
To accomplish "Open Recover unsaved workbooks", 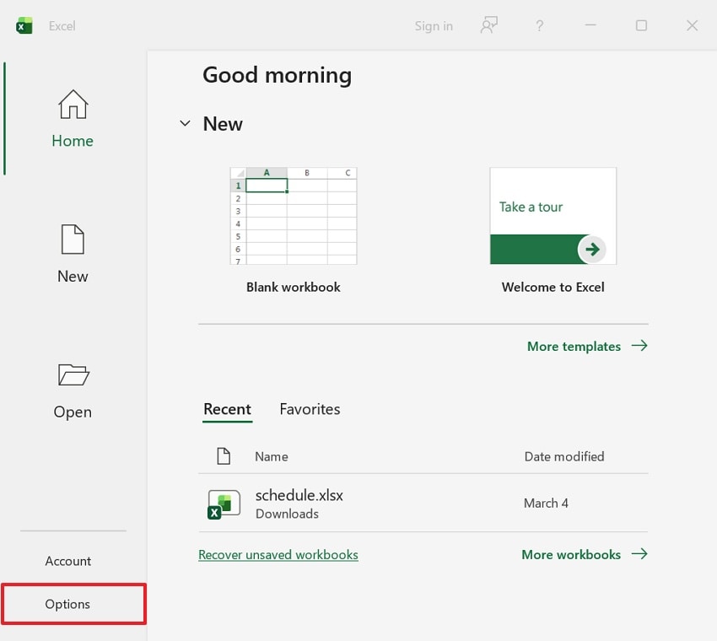I will pos(278,554).
